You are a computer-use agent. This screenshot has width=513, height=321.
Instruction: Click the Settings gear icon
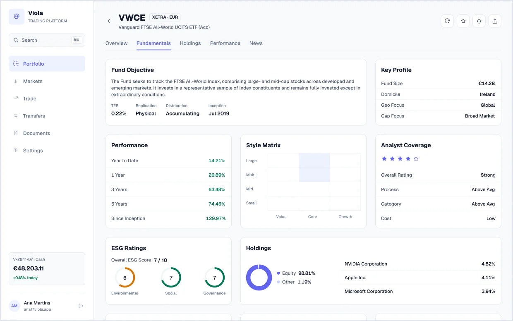click(16, 150)
